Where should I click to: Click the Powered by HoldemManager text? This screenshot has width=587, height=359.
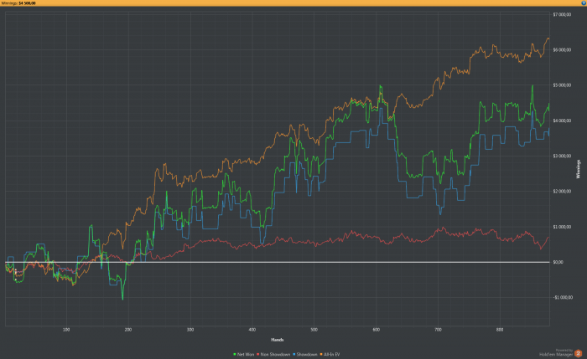click(x=556, y=352)
